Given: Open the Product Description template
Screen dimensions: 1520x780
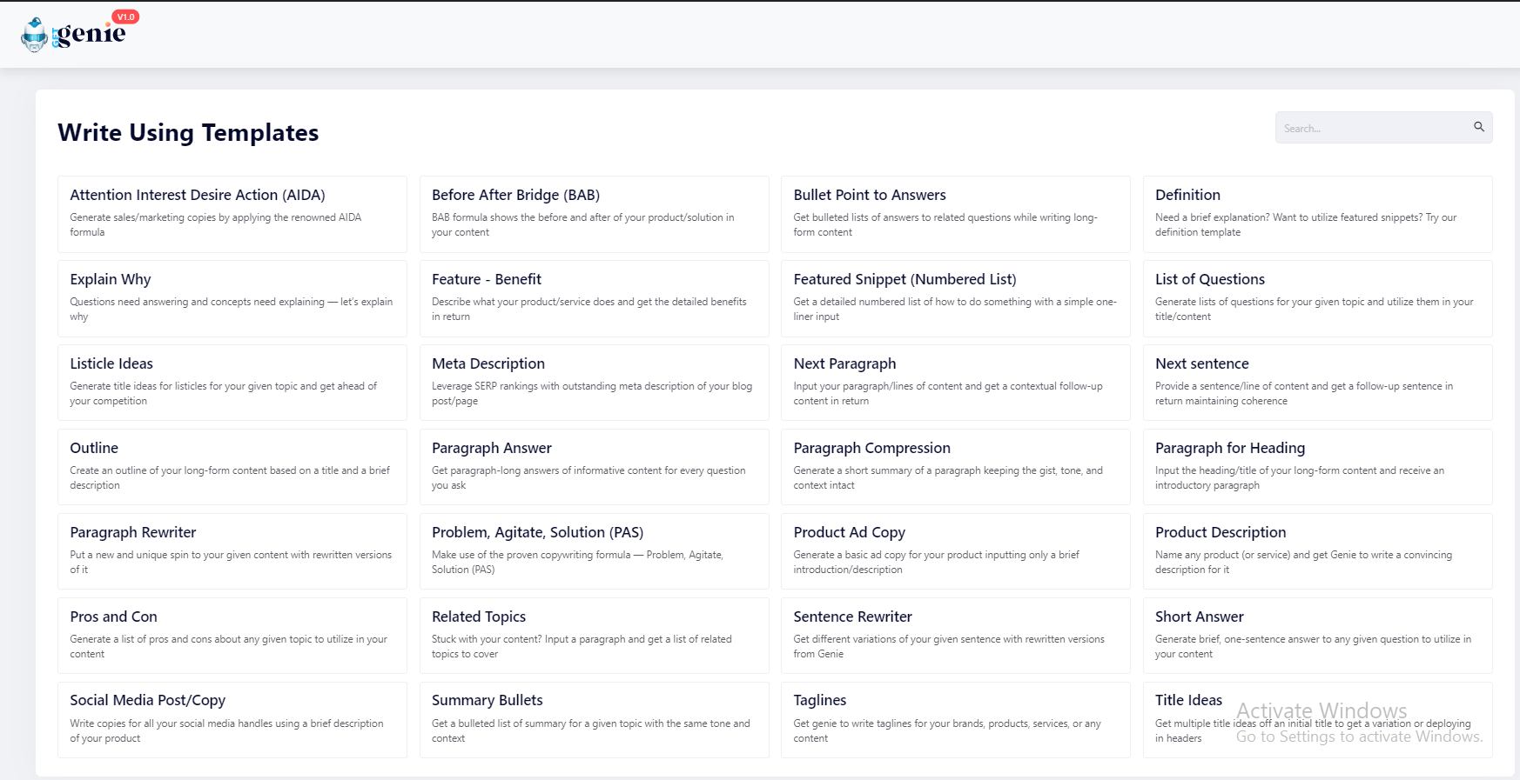Looking at the screenshot, I should (x=1316, y=551).
